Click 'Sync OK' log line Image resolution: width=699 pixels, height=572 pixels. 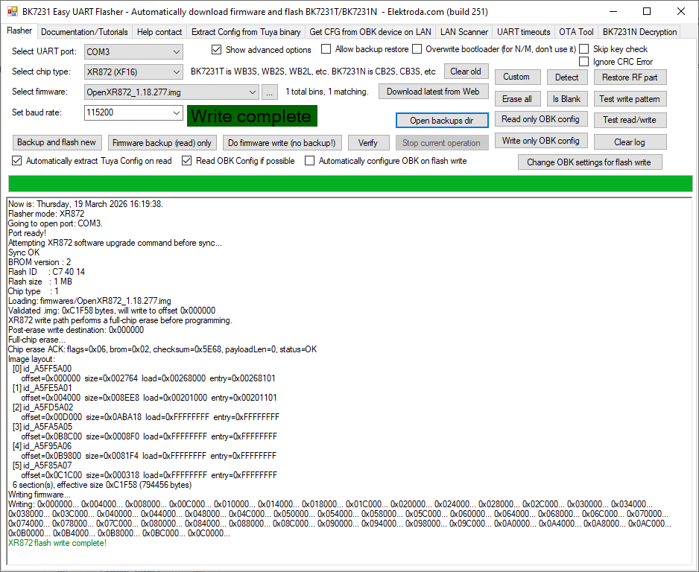pyautogui.click(x=24, y=252)
